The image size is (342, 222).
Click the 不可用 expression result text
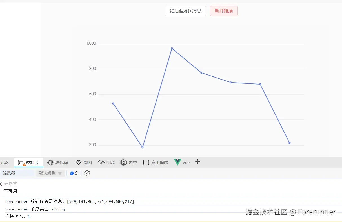click(10, 191)
